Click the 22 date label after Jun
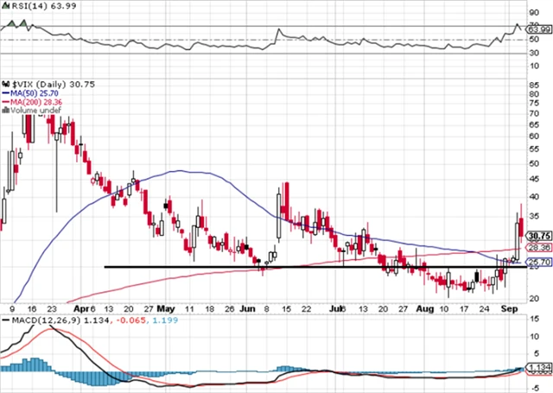Screen dimensions: 553x393 click(306, 309)
